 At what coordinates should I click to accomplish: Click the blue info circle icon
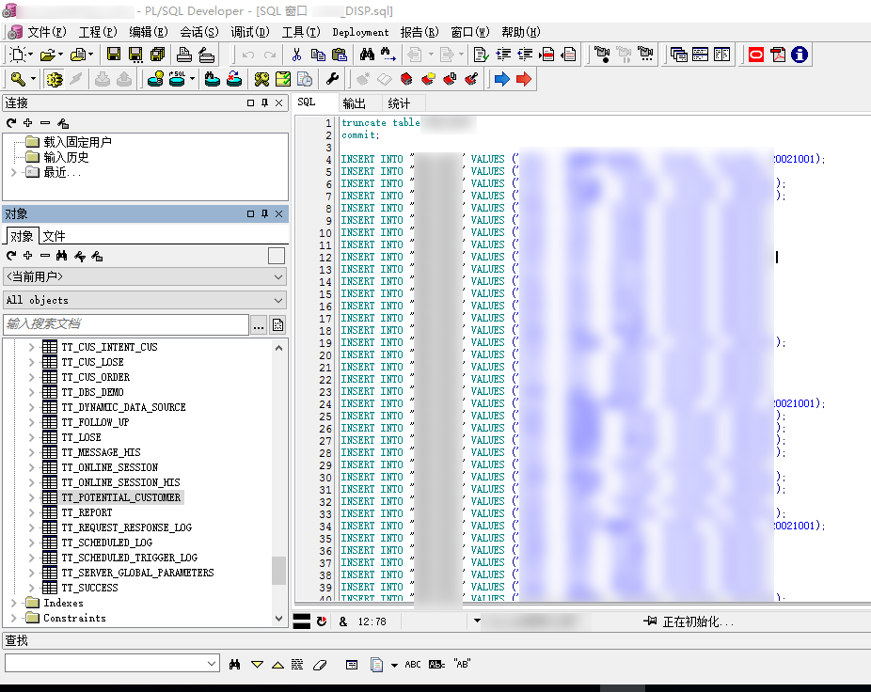tap(800, 55)
